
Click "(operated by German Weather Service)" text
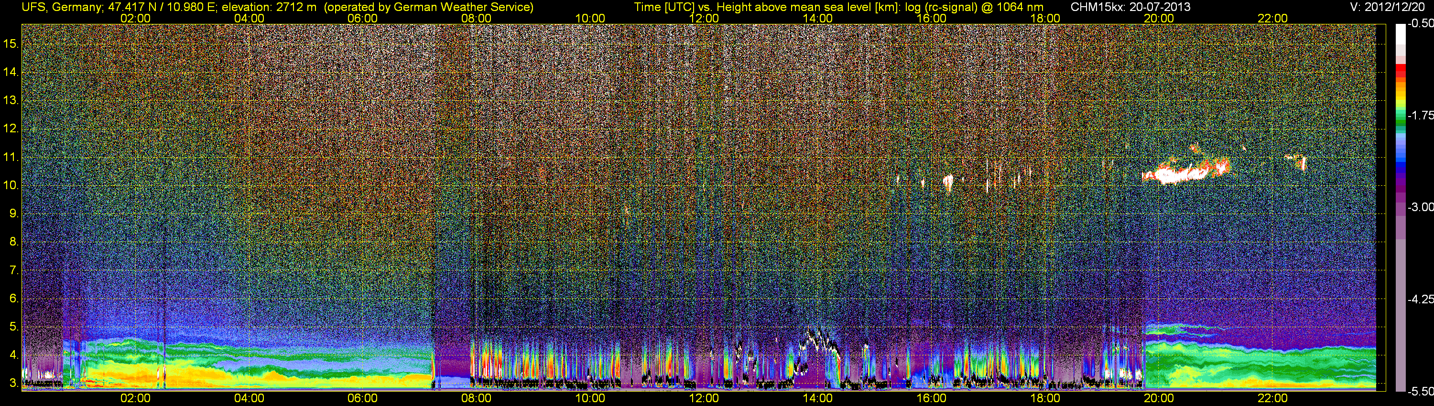428,7
